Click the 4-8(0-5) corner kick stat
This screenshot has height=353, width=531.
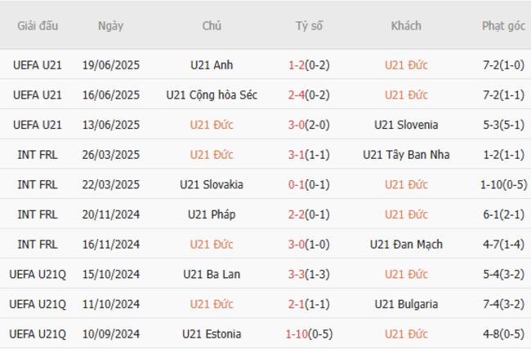(x=503, y=334)
